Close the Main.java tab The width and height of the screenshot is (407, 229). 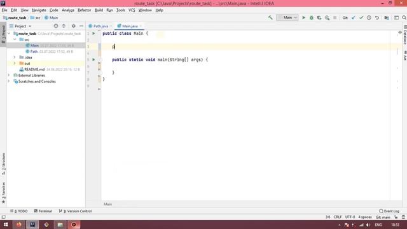point(141,26)
